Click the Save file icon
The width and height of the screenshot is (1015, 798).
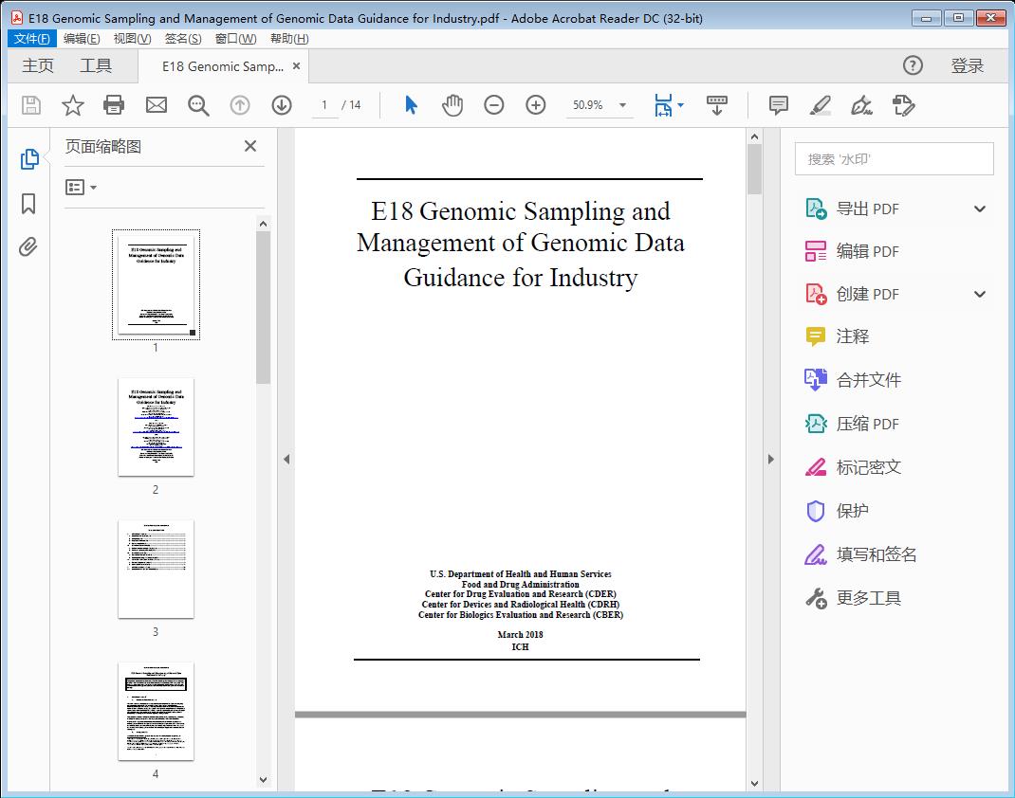pos(29,105)
